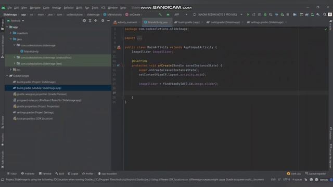Open the Logcat tool window

(x=73, y=173)
